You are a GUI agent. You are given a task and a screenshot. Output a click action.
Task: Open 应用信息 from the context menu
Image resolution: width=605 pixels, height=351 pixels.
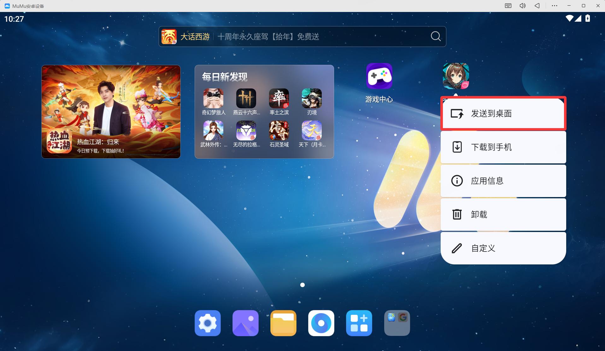tap(503, 181)
